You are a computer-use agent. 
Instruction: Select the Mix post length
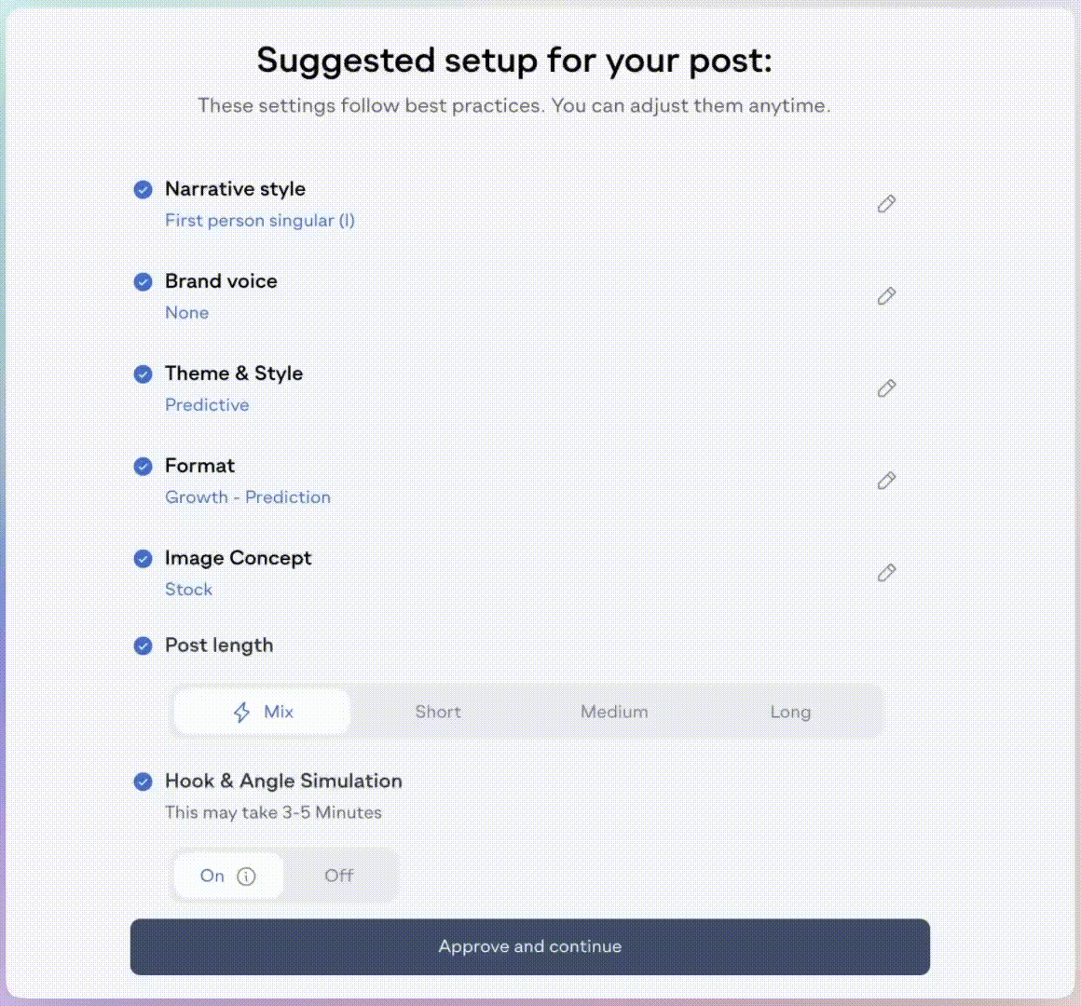263,712
